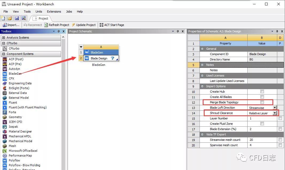Pin the Toolbox panel
The image size is (285, 170).
point(58,31)
